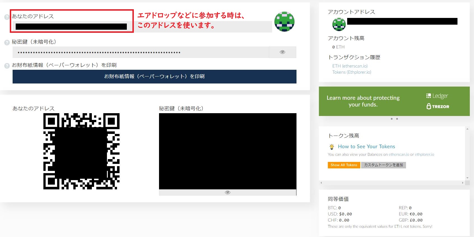Click the large green identicon avatar
The width and height of the screenshot is (474, 237).
284,22
